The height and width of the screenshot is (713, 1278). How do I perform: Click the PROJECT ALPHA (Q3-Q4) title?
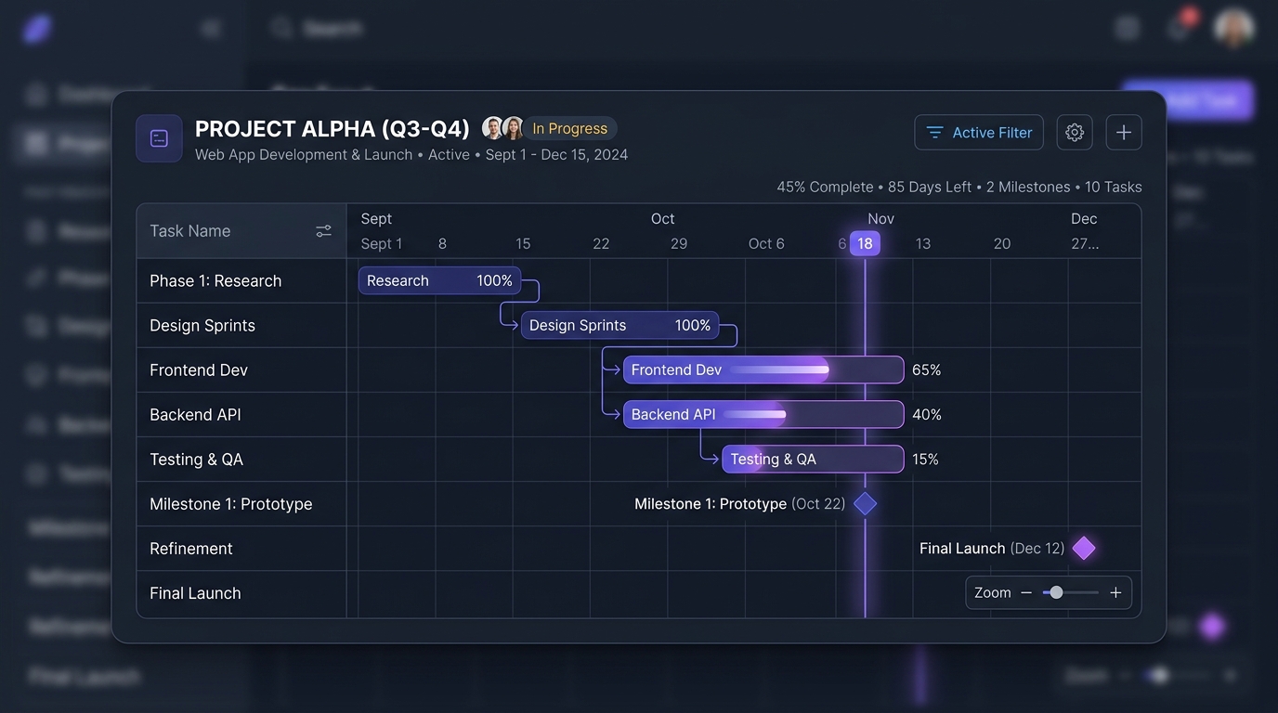coord(333,128)
